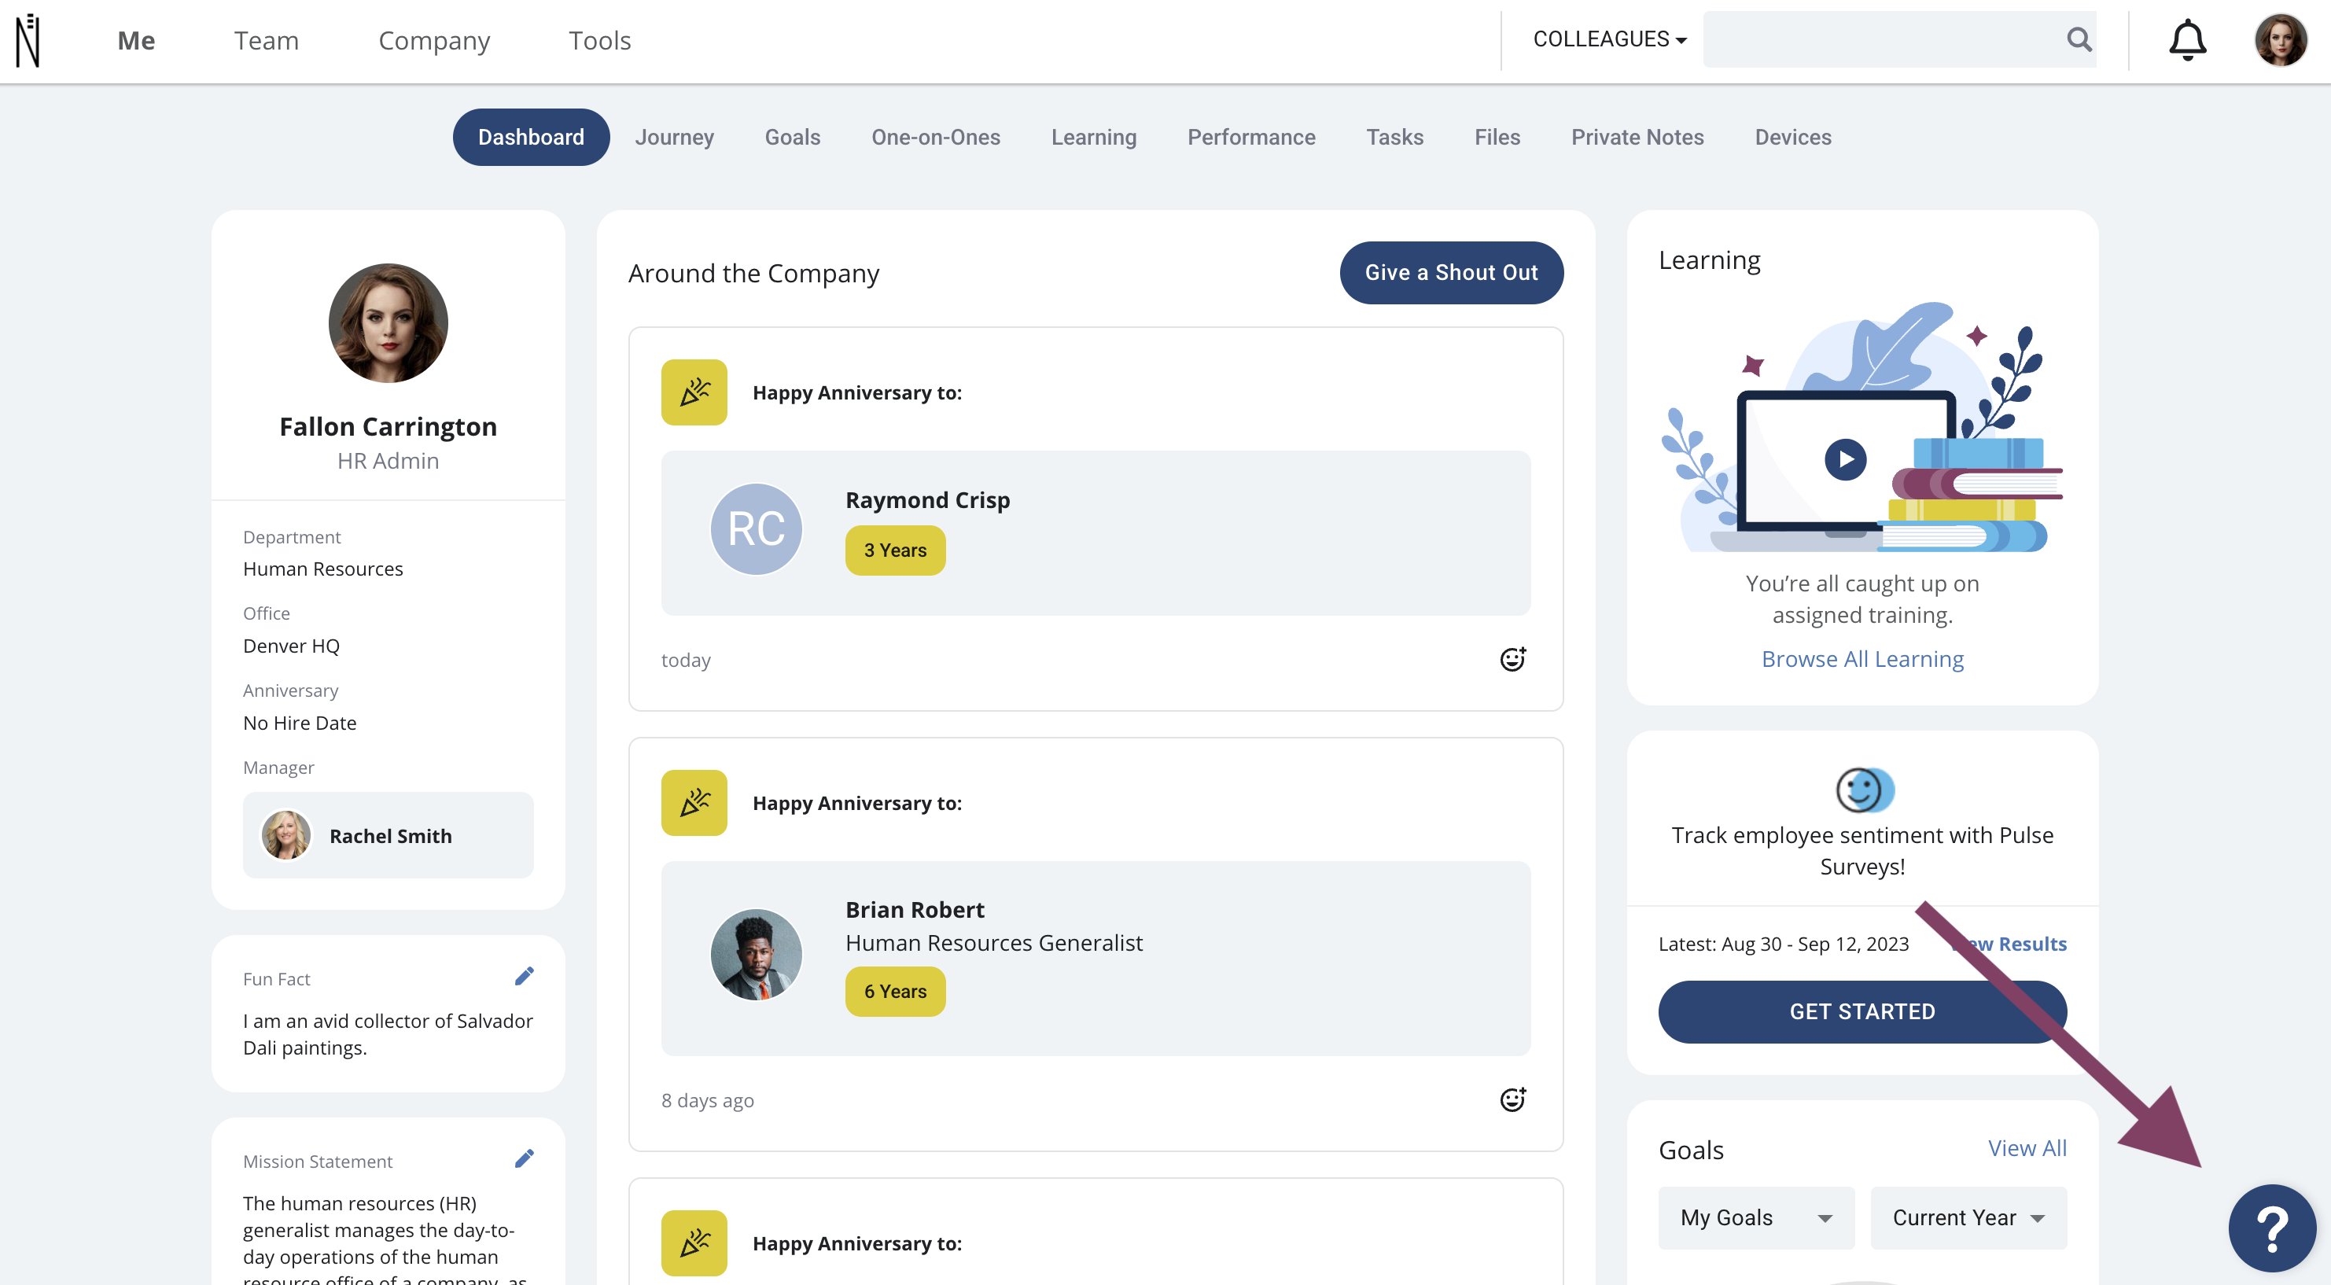Screen dimensions: 2331x1285
Task: Edit the Mission Statement with pencil icon
Action: coord(524,1159)
